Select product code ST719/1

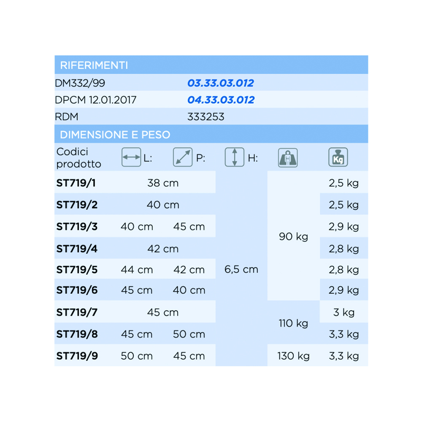point(76,183)
